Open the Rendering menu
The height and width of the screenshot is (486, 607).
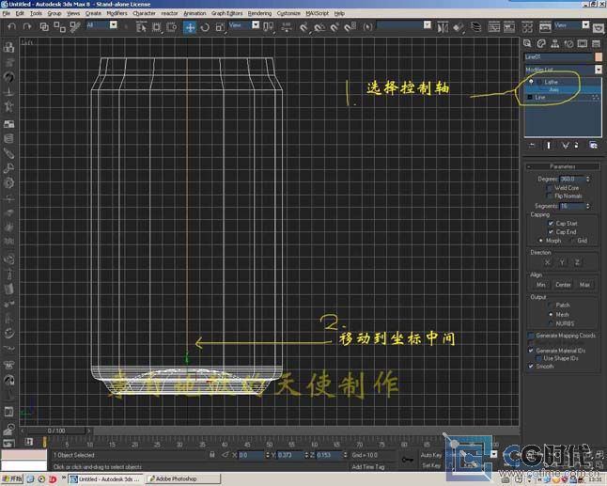coord(259,13)
